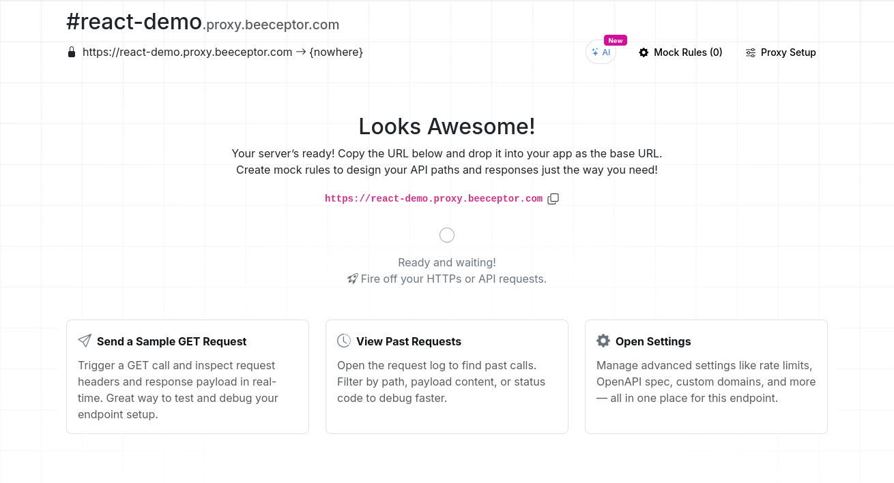Screen dimensions: 894x483
Task: Click the {nowhere} proxy destination text
Action: pyautogui.click(x=336, y=52)
